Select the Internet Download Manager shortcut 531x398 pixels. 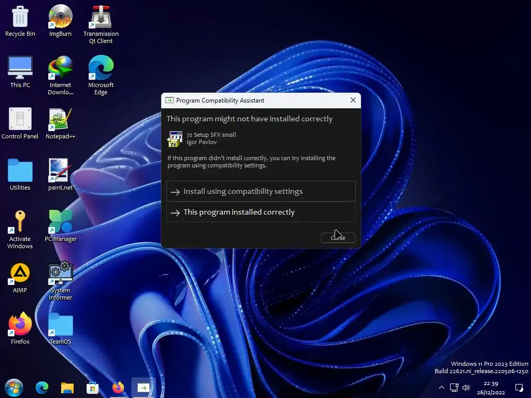pos(60,76)
